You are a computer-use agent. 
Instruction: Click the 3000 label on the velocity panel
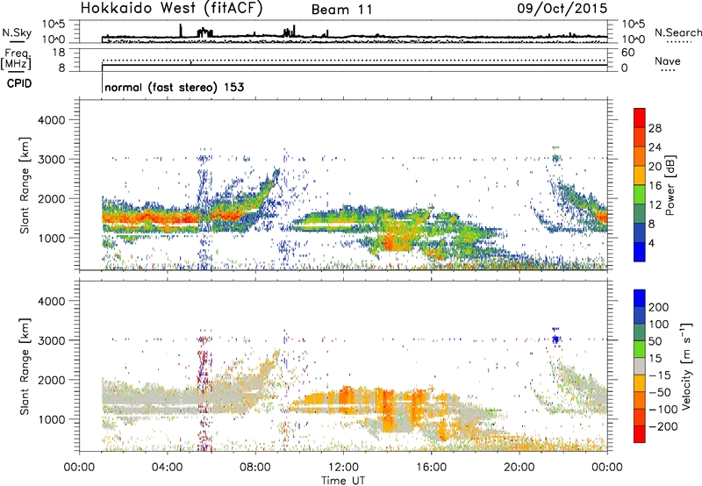point(52,340)
